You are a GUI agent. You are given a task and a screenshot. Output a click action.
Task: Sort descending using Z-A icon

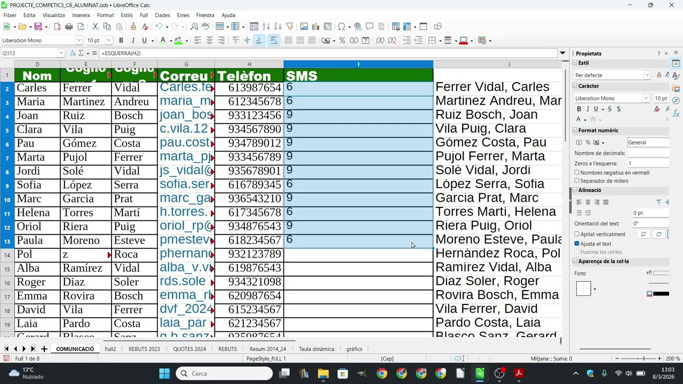point(278,27)
